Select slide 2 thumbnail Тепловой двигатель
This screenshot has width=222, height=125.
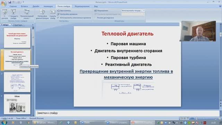tap(17, 60)
